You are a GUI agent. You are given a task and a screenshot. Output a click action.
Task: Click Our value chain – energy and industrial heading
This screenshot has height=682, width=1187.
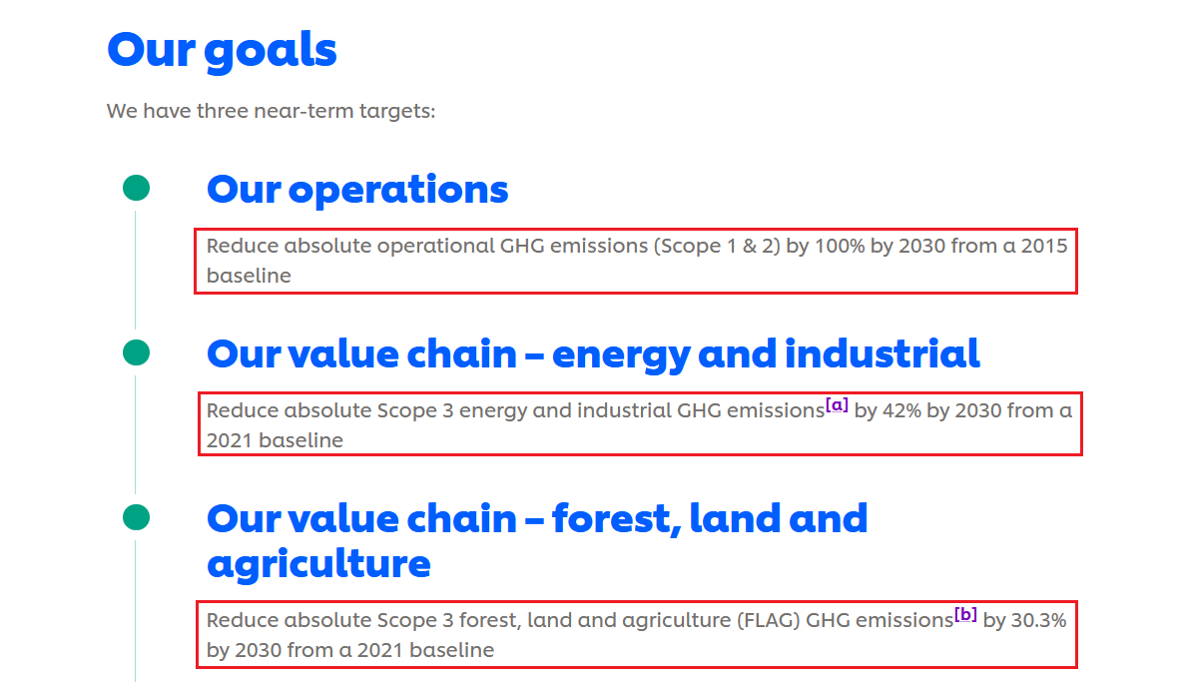click(593, 353)
